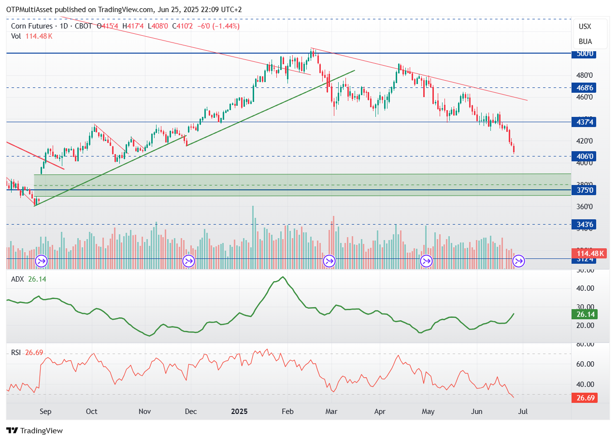Click the contract rollover marker near May
The height and width of the screenshot is (441, 616).
[426, 261]
